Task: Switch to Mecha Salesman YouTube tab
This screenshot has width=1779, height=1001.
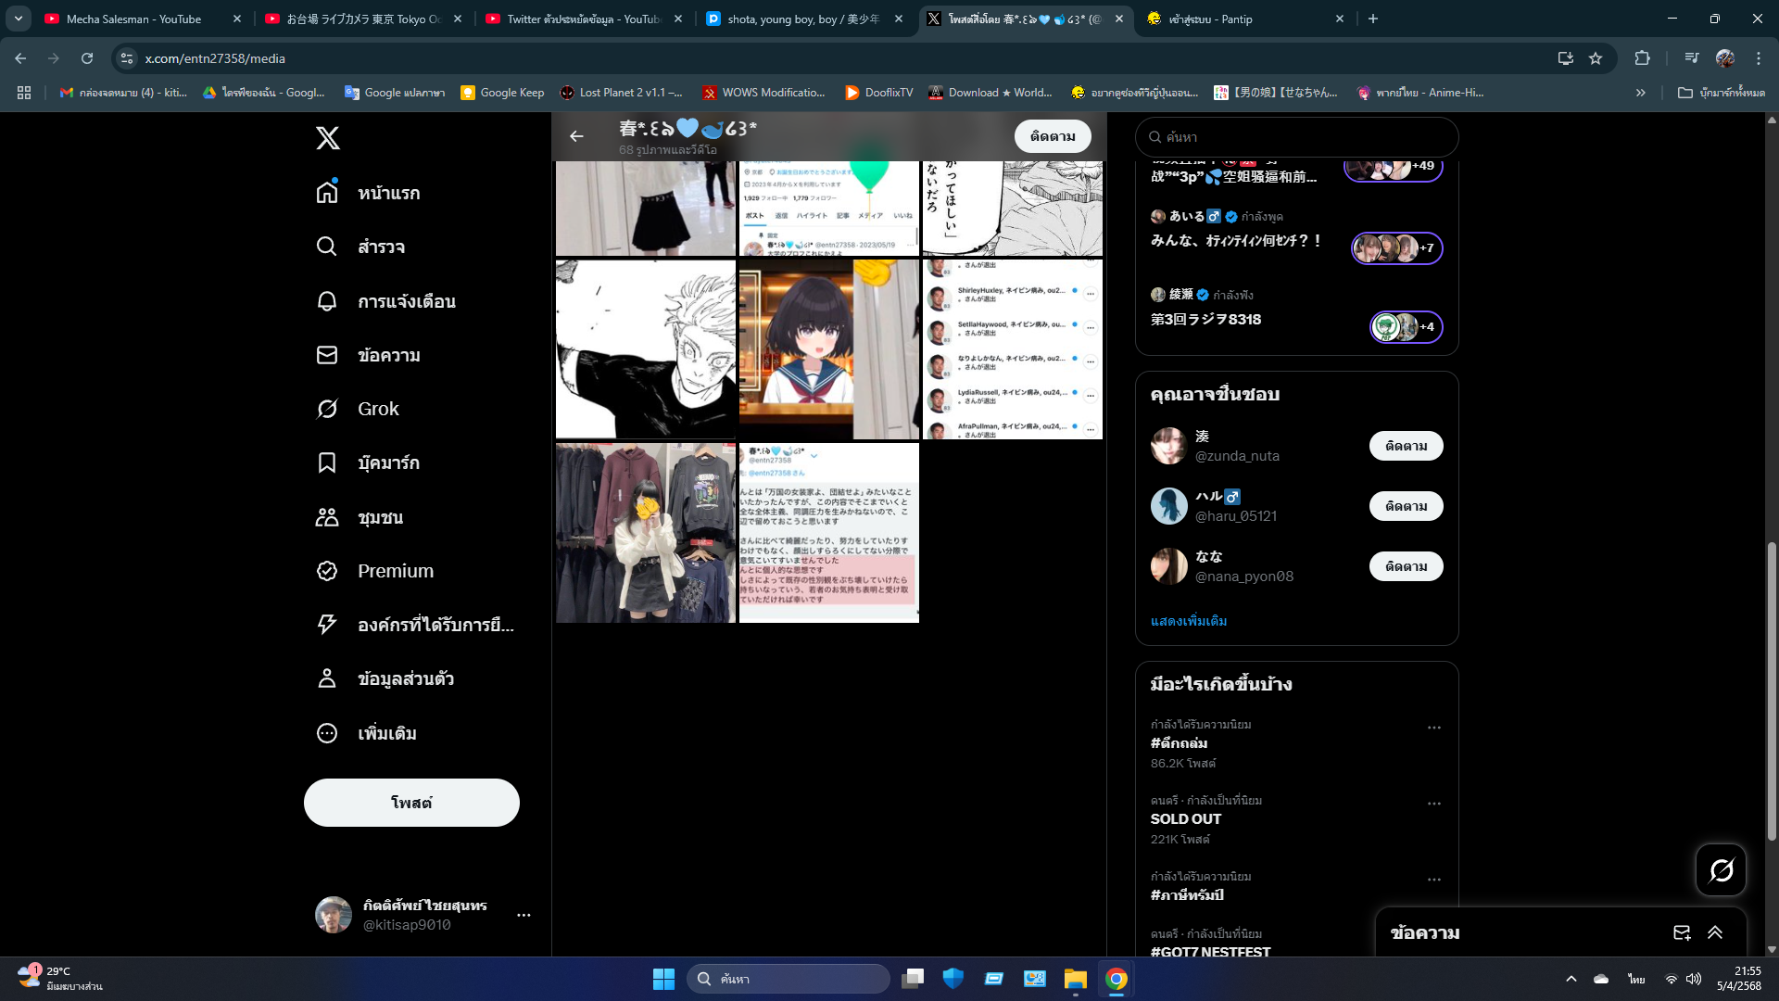Action: (x=134, y=19)
